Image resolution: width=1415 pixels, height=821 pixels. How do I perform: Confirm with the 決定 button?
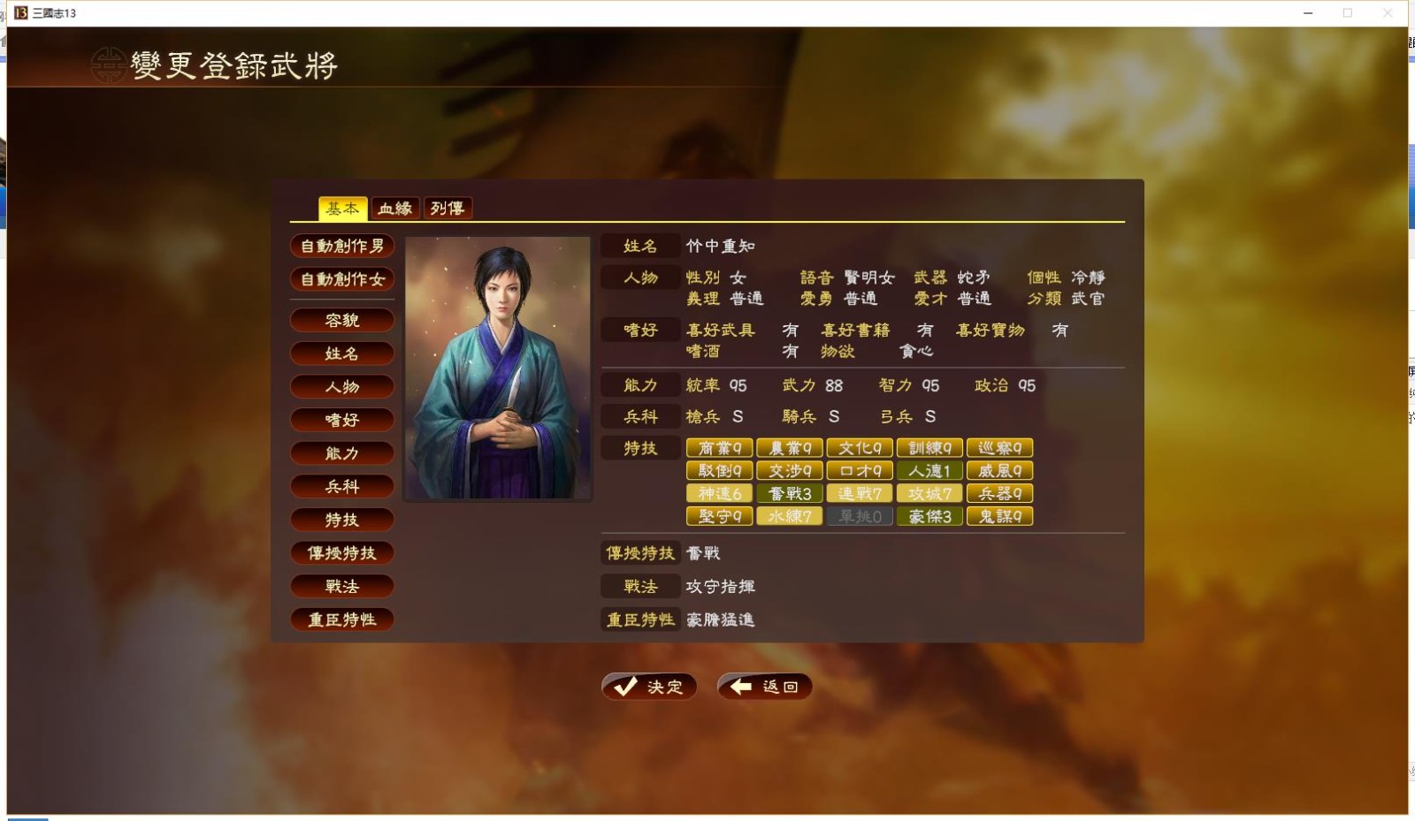pos(649,687)
